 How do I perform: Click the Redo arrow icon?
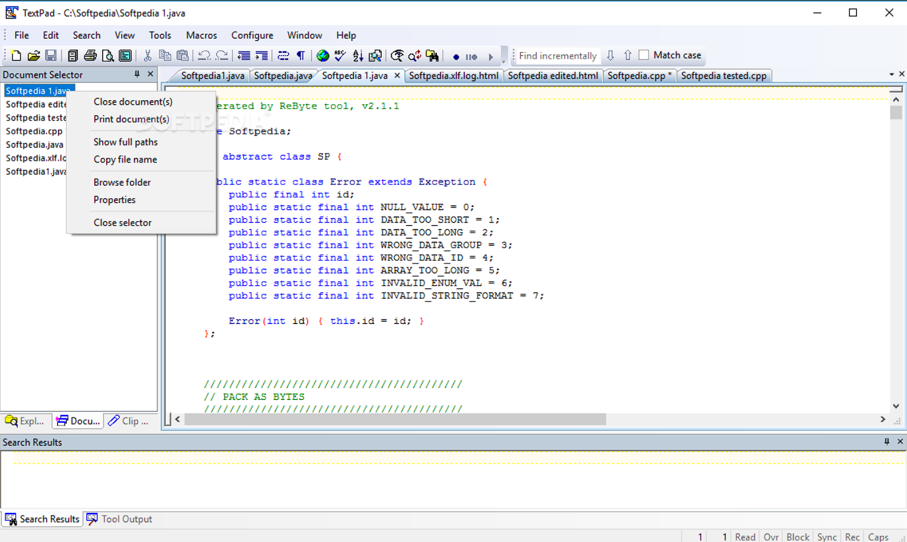tap(222, 56)
